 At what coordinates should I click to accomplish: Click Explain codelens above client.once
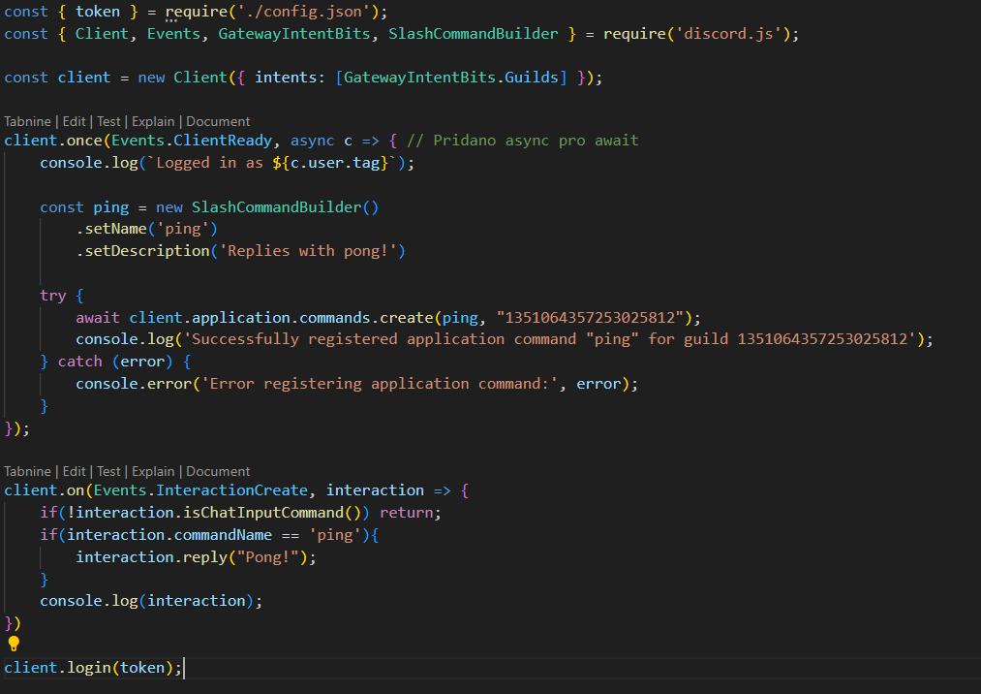pyautogui.click(x=153, y=121)
